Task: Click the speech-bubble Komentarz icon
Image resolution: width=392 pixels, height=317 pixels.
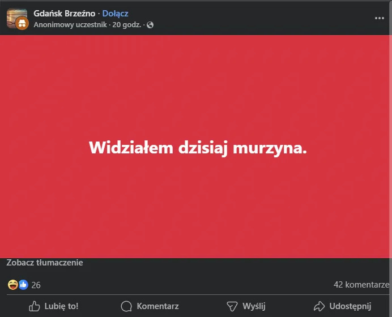Action: pos(126,306)
